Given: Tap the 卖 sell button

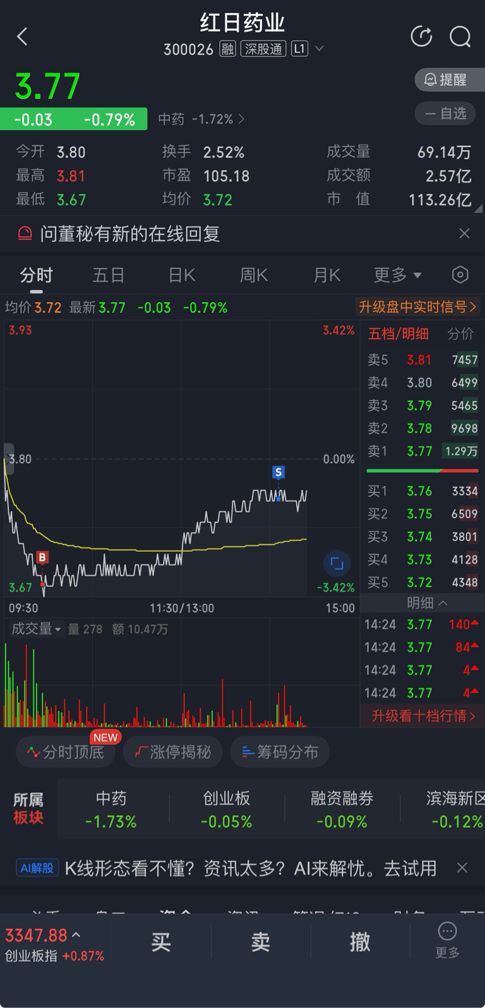Looking at the screenshot, I should (261, 942).
